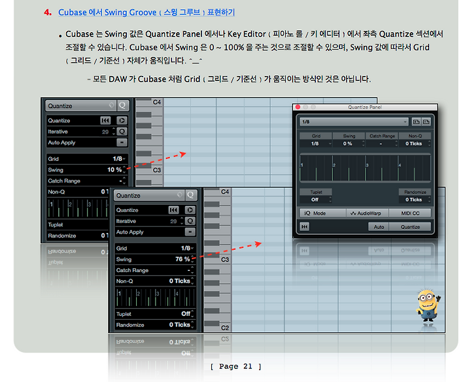
Task: Click Q icon in Swing 76% Quantize header
Action: click(190, 195)
